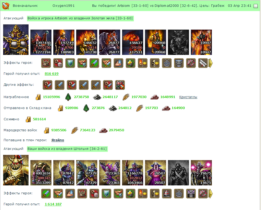
Task: Click the archer unit card with 1166278
Action: pyautogui.click(x=133, y=173)
